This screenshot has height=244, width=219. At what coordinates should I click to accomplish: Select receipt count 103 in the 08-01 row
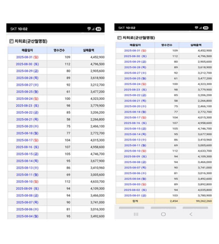pos(175,195)
